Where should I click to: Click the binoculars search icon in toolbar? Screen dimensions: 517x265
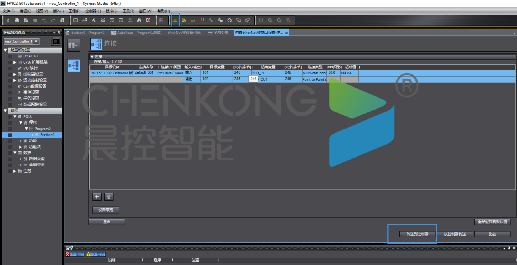(139, 20)
